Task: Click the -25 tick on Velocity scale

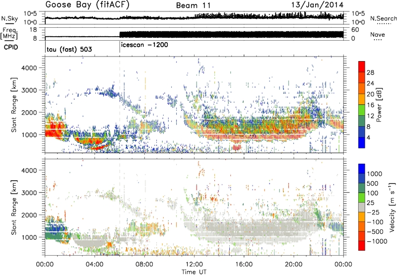Action: click(x=373, y=212)
